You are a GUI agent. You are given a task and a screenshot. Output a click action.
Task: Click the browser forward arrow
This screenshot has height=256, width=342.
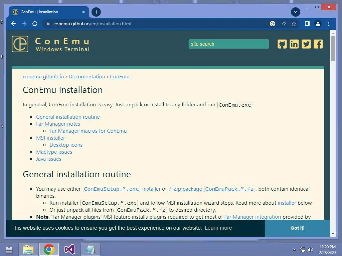pyautogui.click(x=24, y=24)
